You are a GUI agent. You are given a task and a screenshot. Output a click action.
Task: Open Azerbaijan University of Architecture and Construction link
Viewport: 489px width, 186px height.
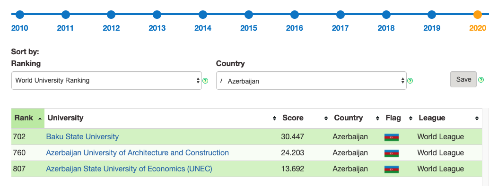(138, 153)
